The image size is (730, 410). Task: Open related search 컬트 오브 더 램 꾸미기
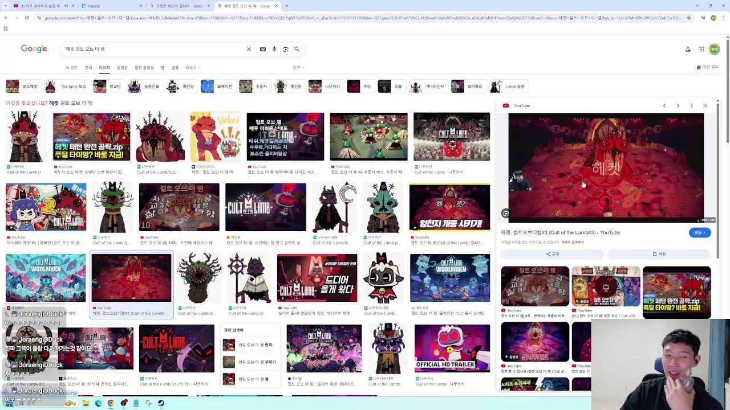tap(250, 362)
